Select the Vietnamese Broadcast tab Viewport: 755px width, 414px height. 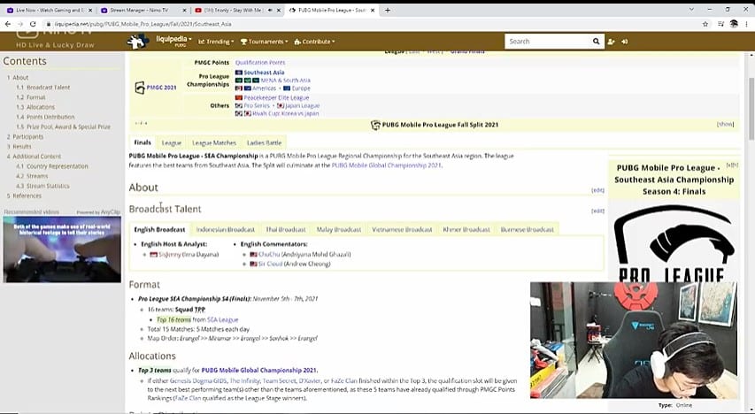pyautogui.click(x=402, y=230)
